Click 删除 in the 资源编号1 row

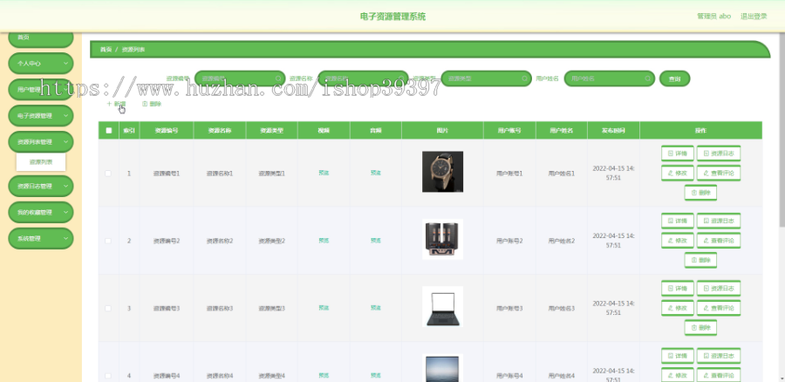point(700,193)
